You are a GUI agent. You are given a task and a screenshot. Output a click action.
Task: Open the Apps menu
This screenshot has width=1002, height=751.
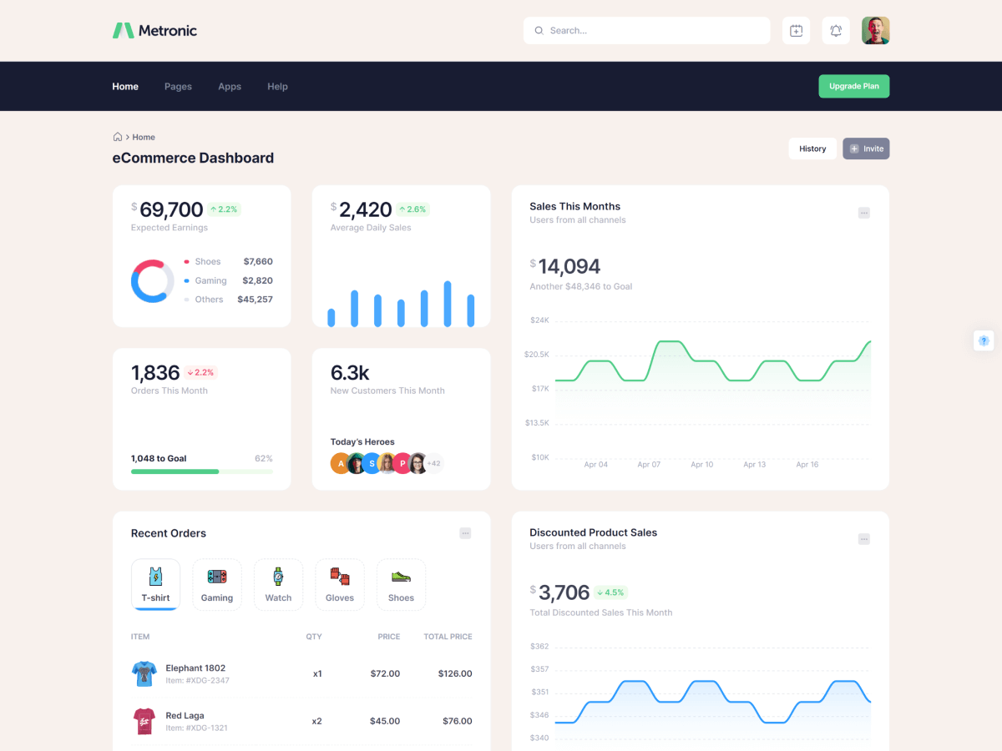tap(230, 87)
